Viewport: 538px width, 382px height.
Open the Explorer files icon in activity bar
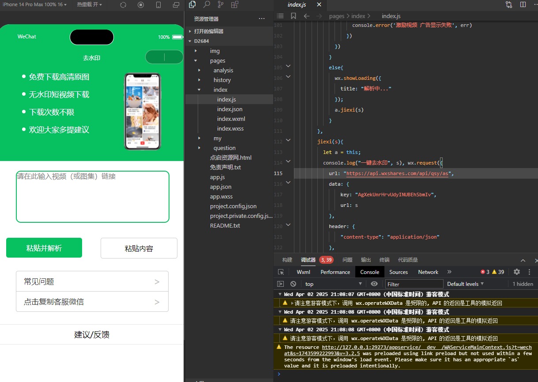click(192, 5)
